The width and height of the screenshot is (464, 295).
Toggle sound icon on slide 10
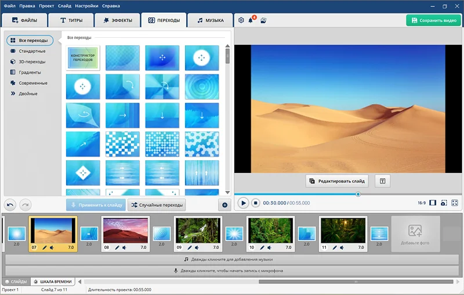269,247
